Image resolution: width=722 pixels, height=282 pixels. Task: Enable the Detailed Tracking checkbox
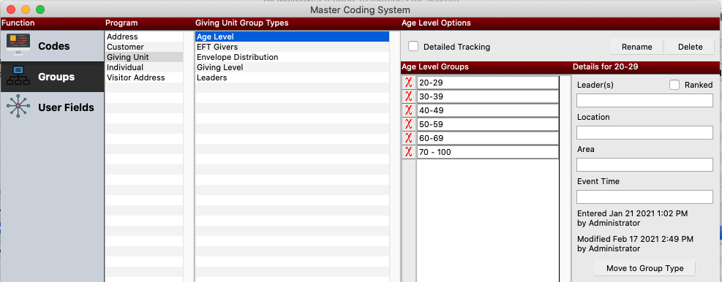[413, 46]
